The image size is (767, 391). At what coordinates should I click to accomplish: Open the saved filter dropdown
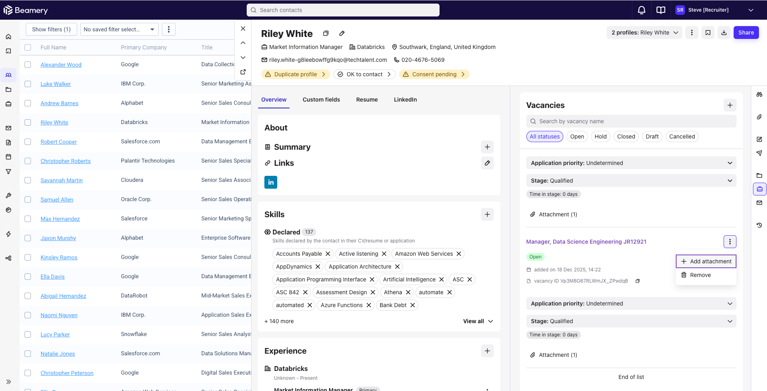click(119, 29)
